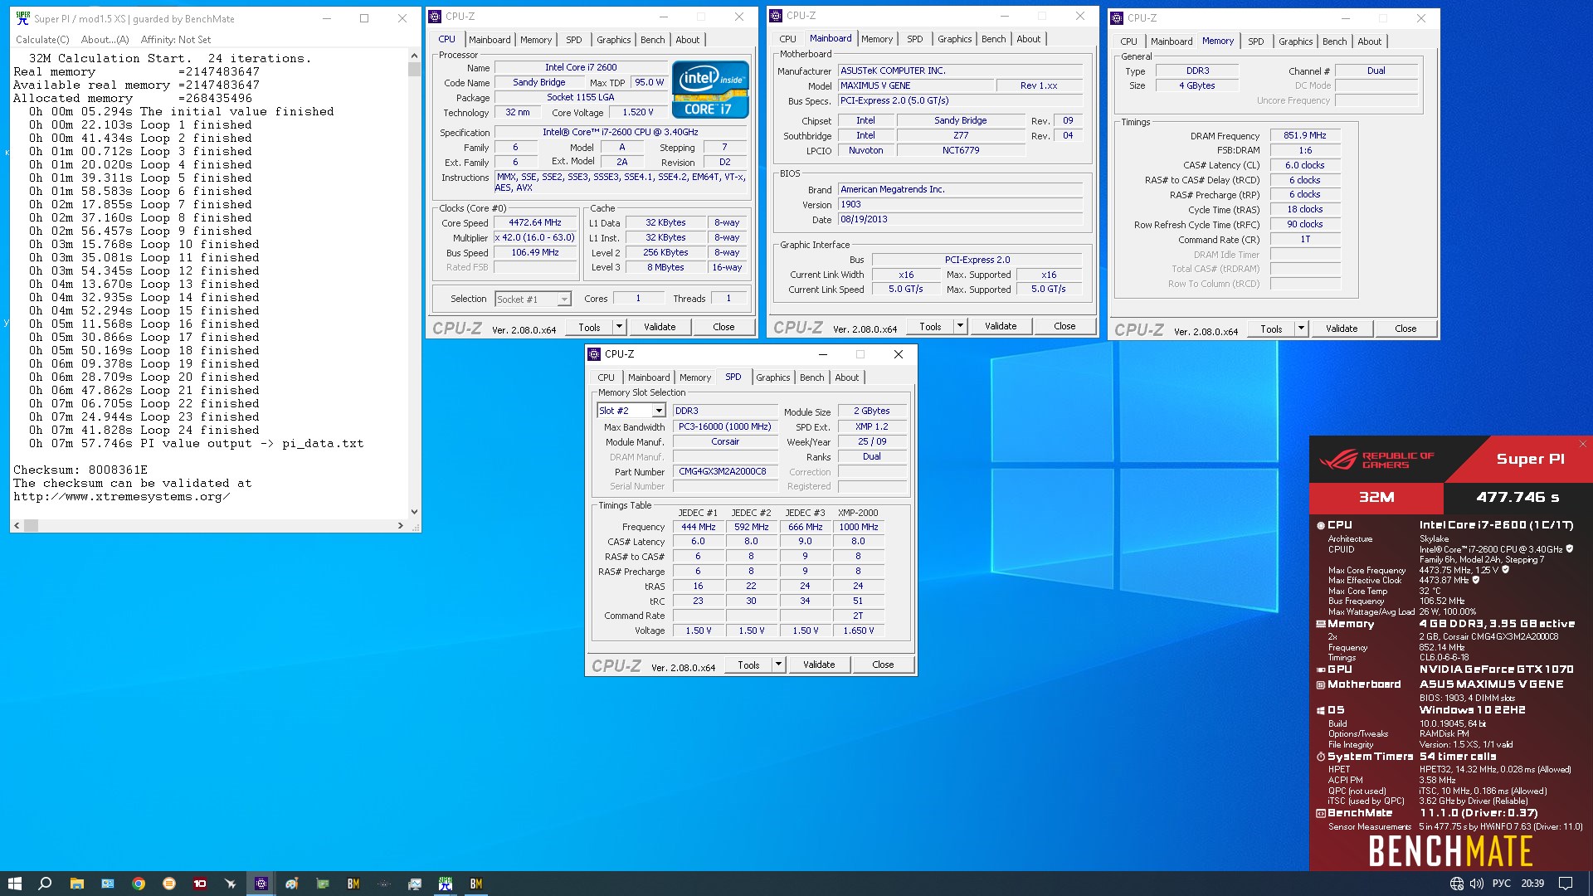Click the xtremesystems.org URL line
This screenshot has width=1593, height=896.
click(x=121, y=496)
